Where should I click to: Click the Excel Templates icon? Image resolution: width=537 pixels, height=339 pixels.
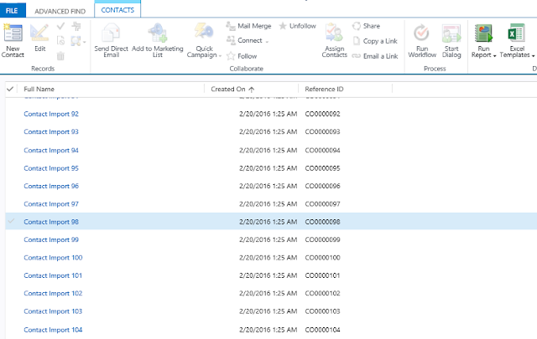click(x=517, y=33)
